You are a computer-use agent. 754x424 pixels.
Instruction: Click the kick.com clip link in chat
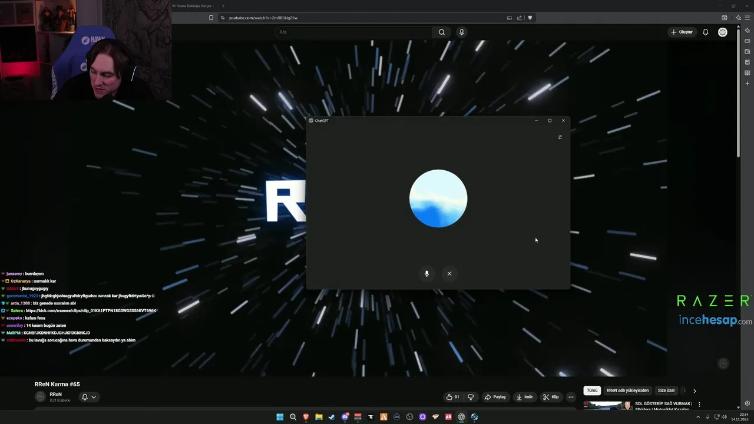pos(91,310)
